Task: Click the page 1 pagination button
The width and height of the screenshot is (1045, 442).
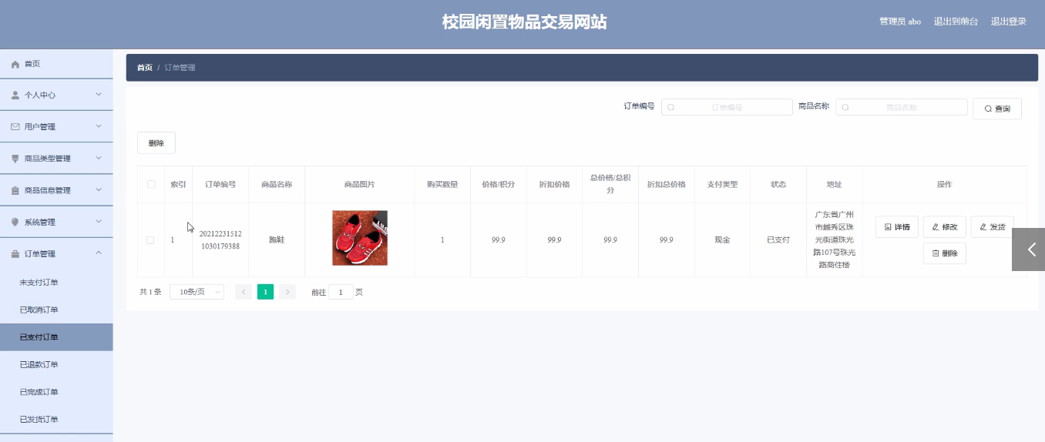Action: tap(265, 292)
